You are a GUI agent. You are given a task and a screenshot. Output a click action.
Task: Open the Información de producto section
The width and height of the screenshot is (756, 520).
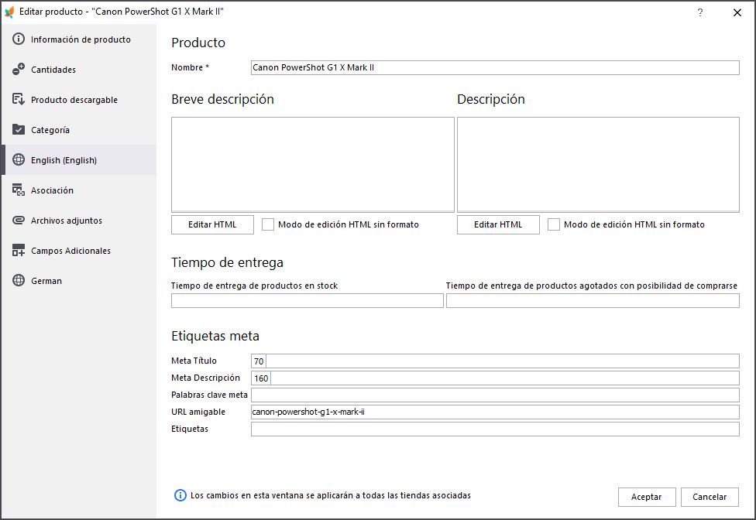tap(79, 39)
